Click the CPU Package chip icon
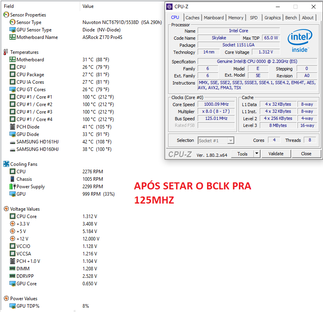This screenshot has height=312, width=323. (x=13, y=74)
